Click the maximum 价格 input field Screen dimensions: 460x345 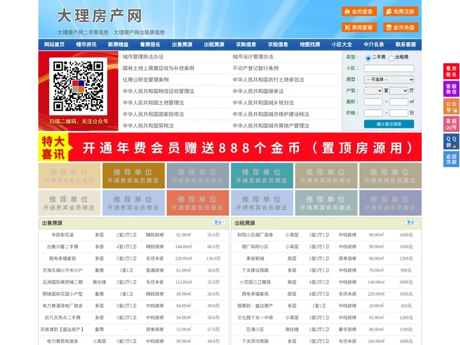click(399, 113)
